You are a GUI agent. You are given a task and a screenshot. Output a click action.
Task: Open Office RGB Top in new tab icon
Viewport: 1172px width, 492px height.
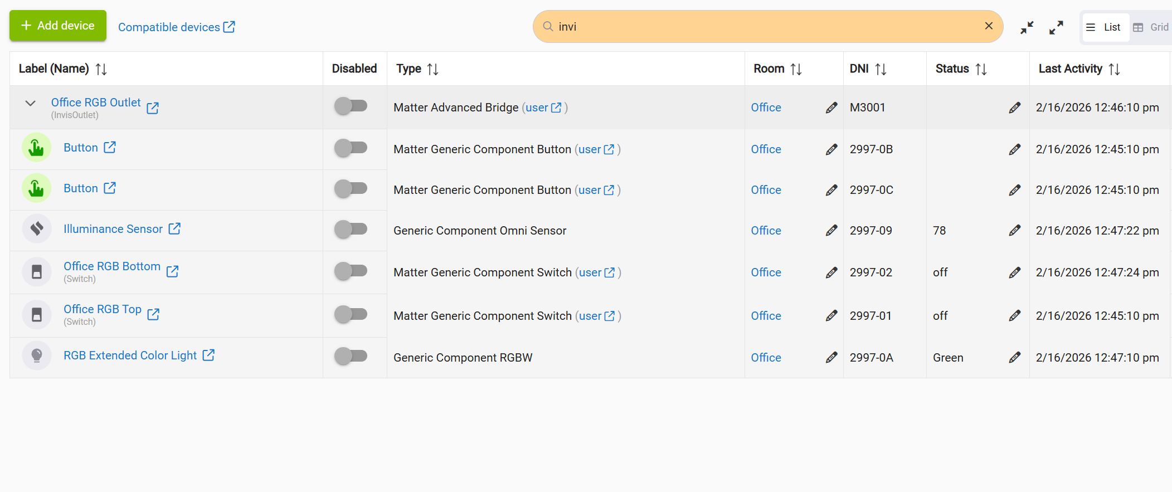pyautogui.click(x=153, y=314)
